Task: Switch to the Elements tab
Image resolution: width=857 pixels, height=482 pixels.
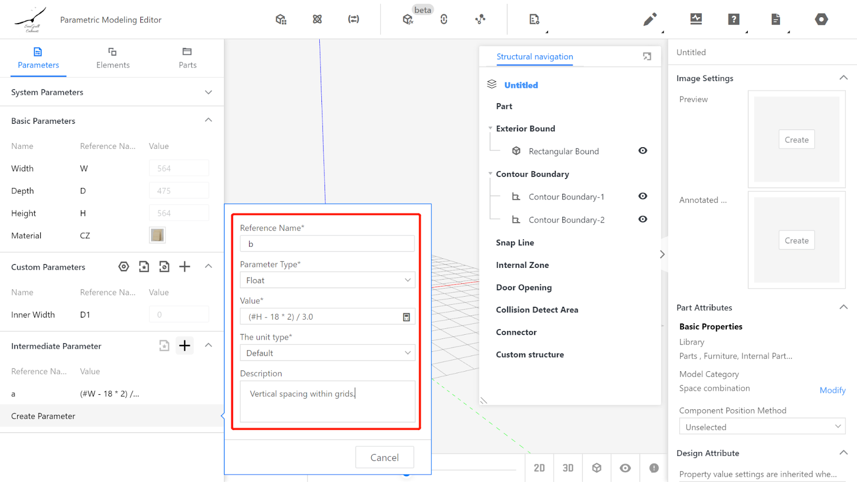Action: [112, 58]
